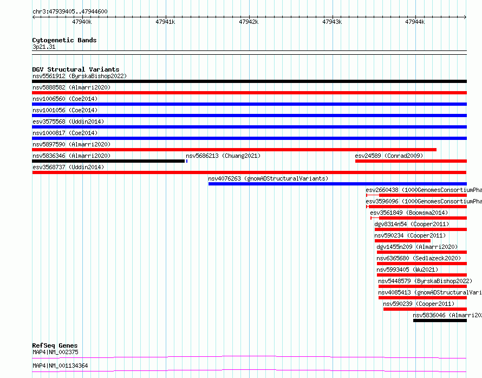Click the blue nsv1000817 variant bar
Viewport: 482px width, 378px height.
(249, 138)
